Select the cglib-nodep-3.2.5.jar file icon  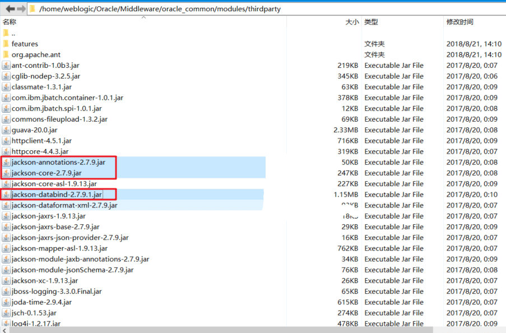(x=6, y=76)
